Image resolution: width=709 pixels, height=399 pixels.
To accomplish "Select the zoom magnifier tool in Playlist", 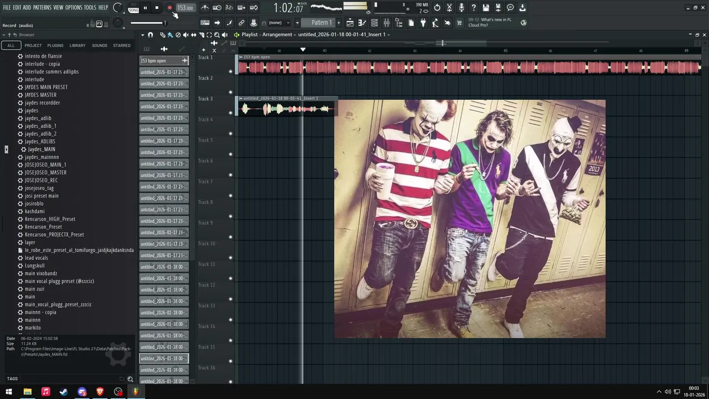I will coord(217,34).
